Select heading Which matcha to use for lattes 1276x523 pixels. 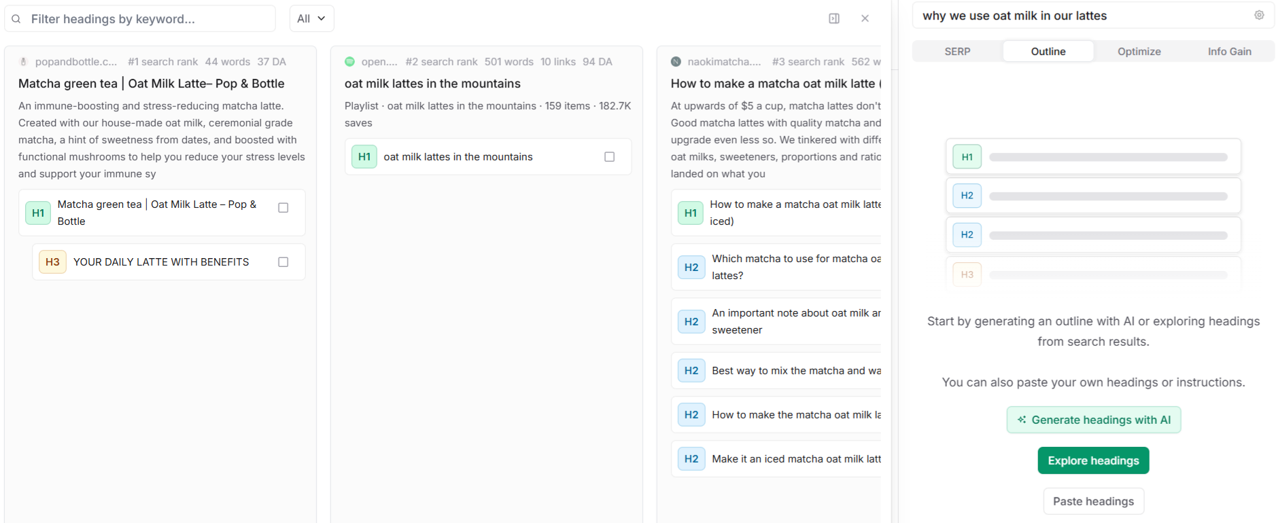(776, 267)
